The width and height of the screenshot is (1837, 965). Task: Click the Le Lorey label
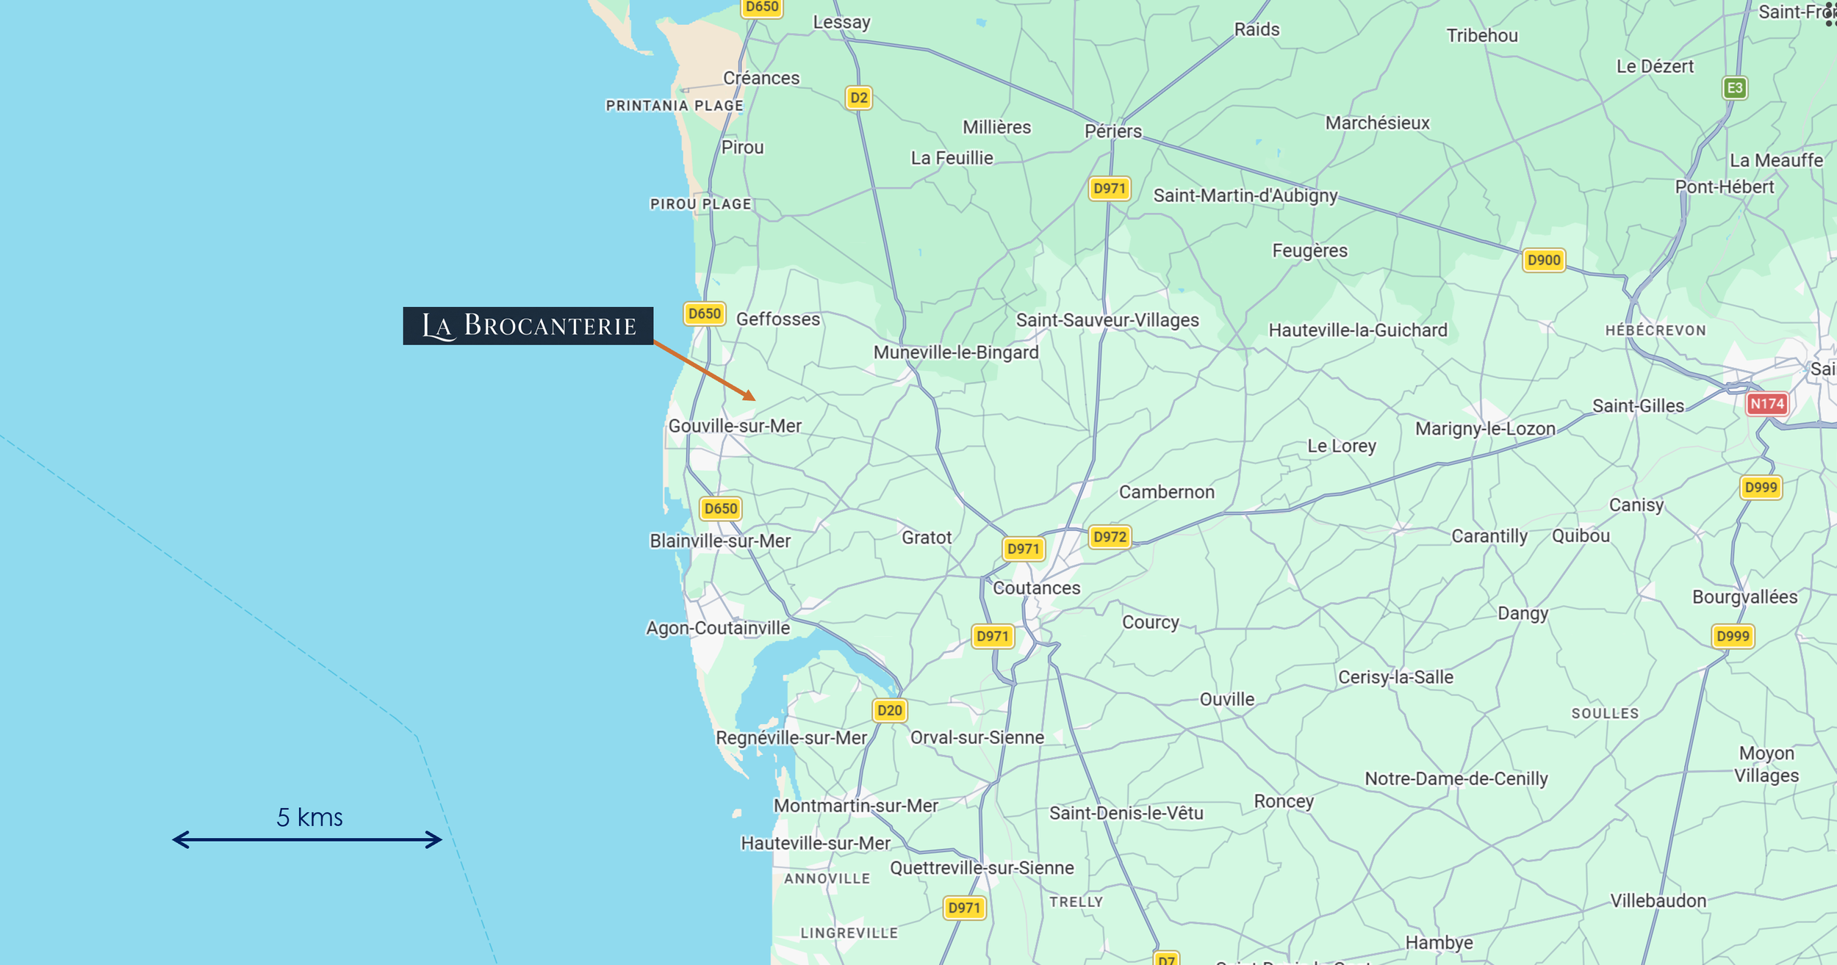(x=1341, y=447)
